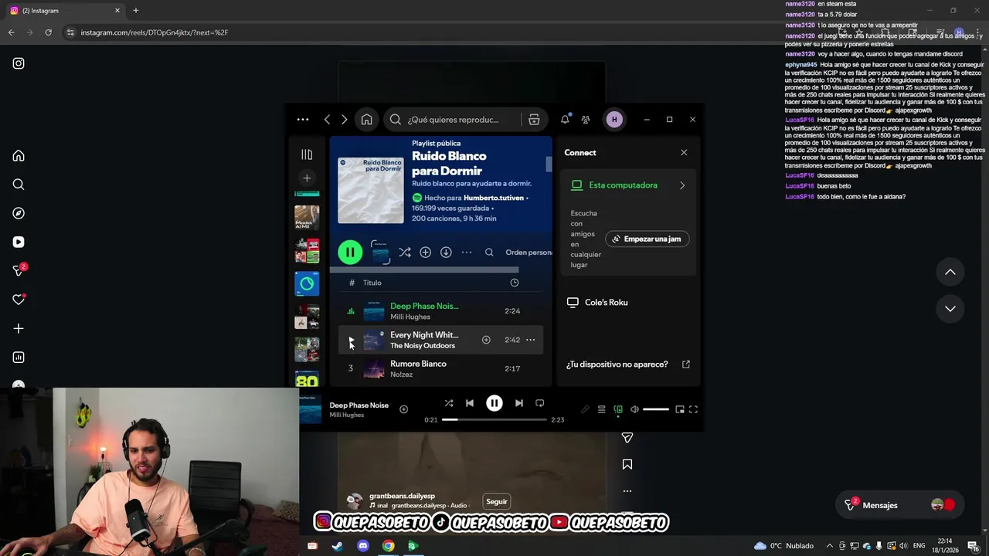Download the Ruido Blanco playlist
Viewport: 989px width, 556px height.
coord(446,253)
